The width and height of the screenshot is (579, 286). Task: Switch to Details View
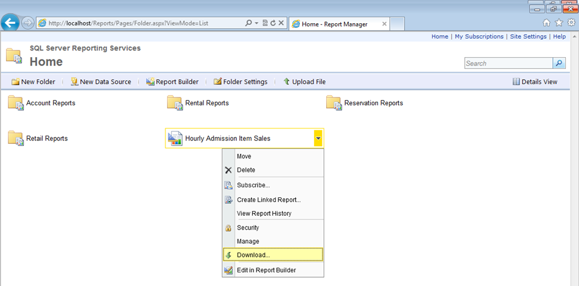tap(535, 81)
